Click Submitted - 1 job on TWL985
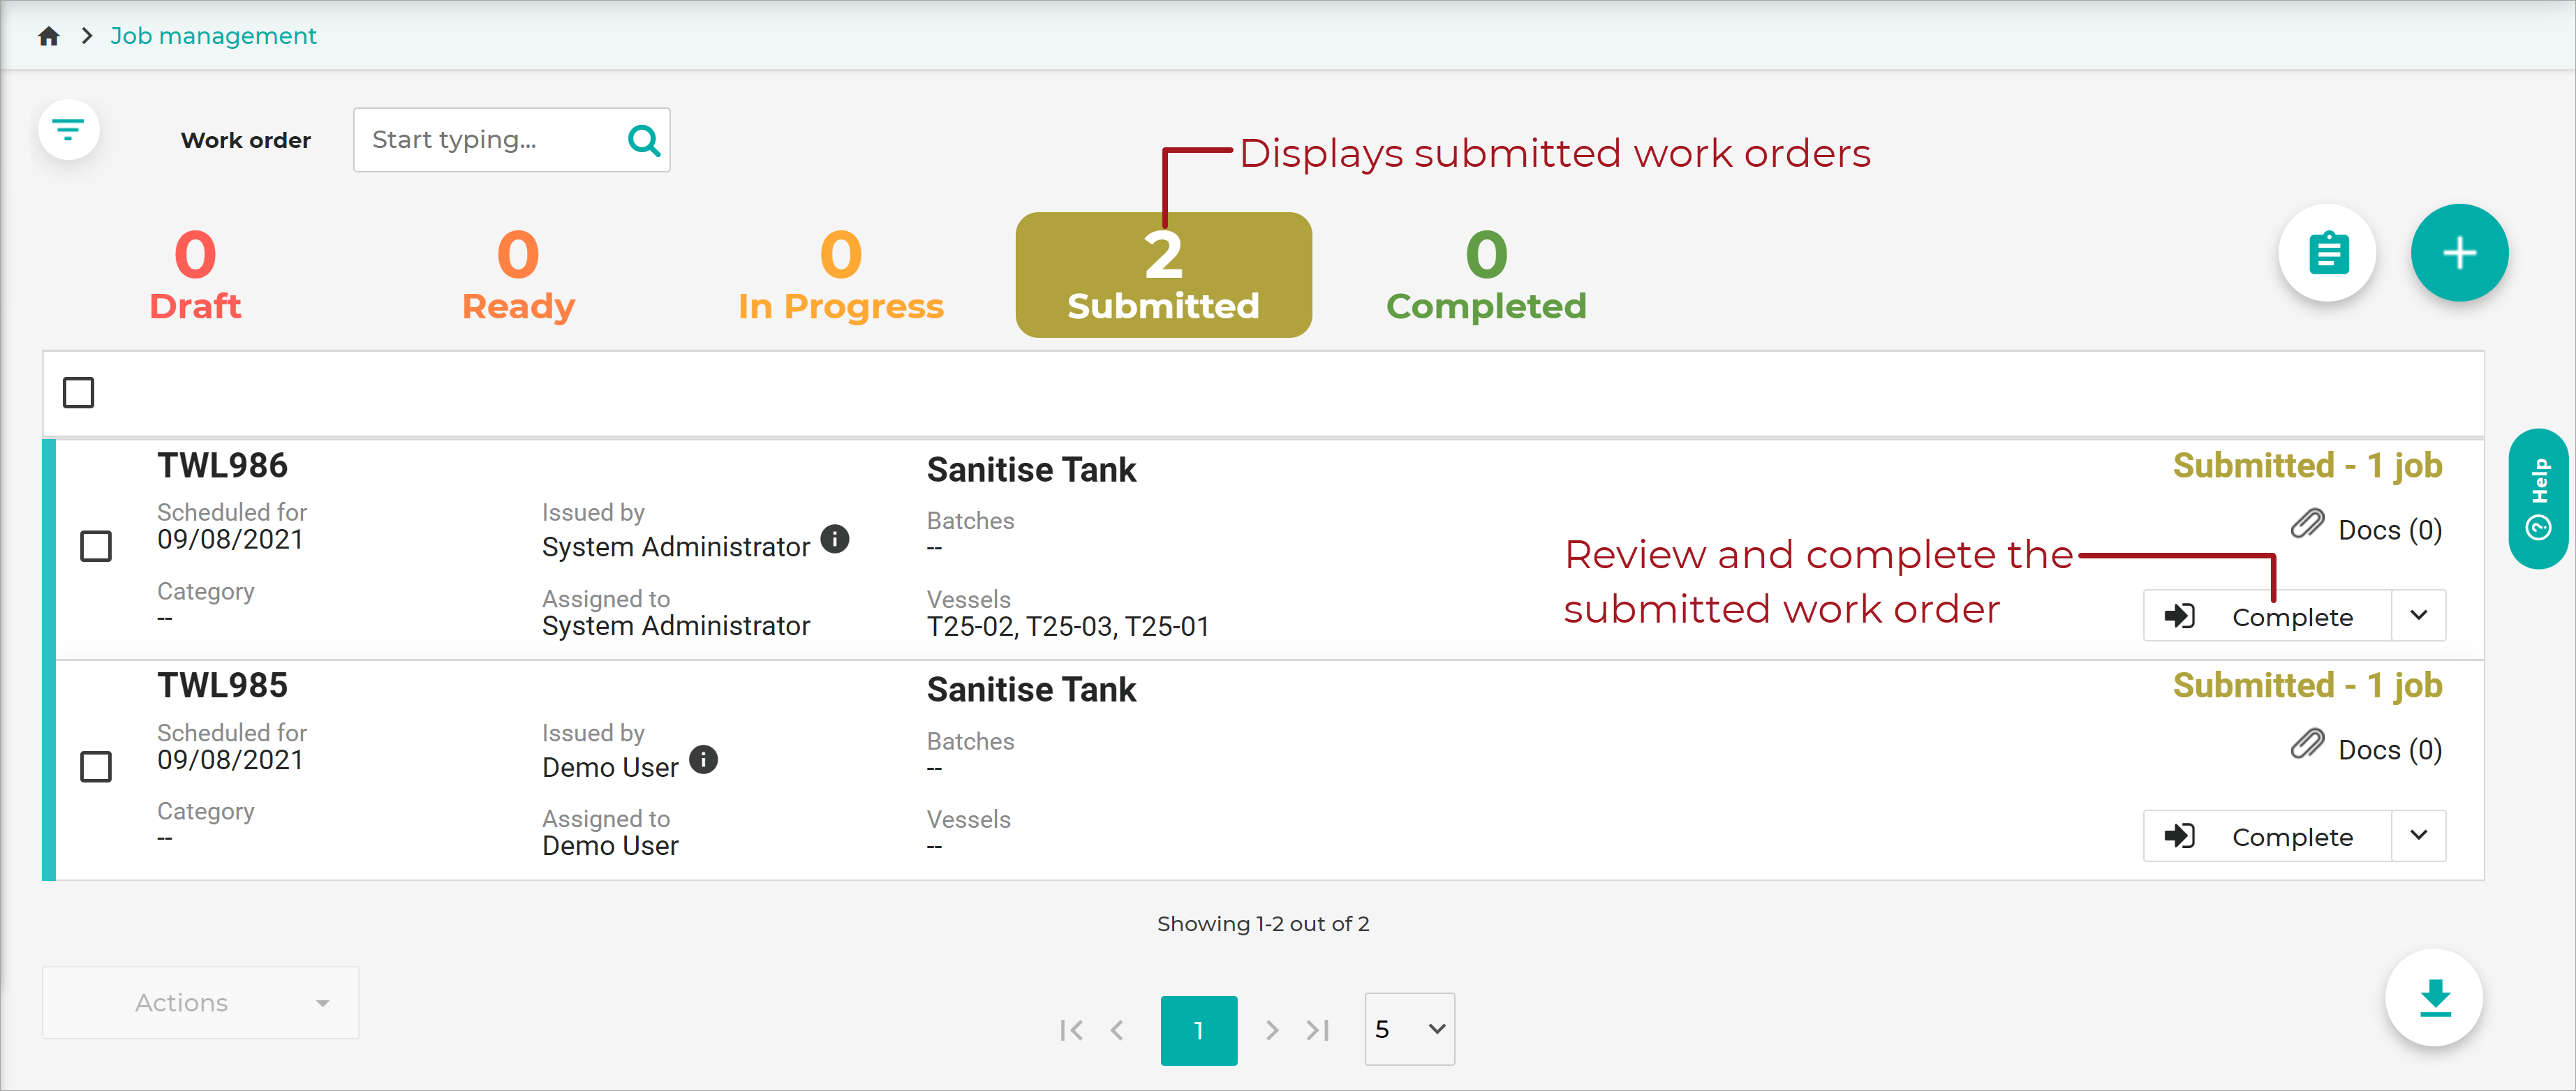This screenshot has width=2576, height=1091. [2308, 686]
